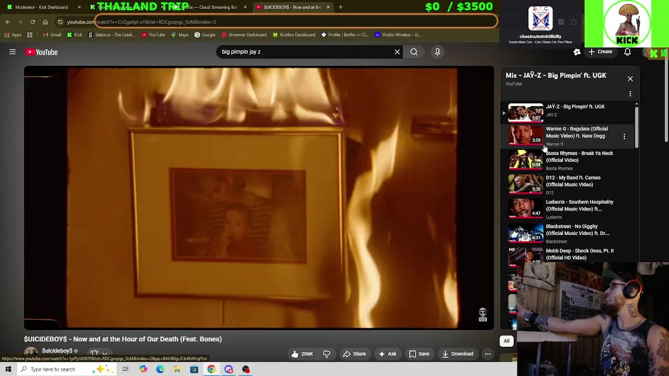Switch to the Moderator - Kick Dashboard tab
This screenshot has height=376, width=669.
point(42,7)
